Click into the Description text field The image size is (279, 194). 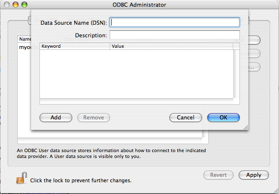click(x=175, y=35)
